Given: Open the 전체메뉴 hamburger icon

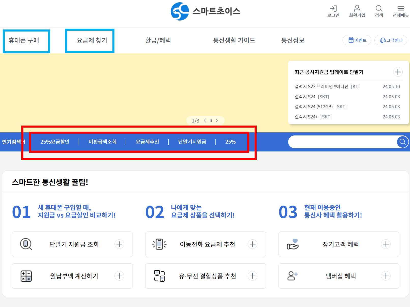Looking at the screenshot, I should click(x=400, y=8).
